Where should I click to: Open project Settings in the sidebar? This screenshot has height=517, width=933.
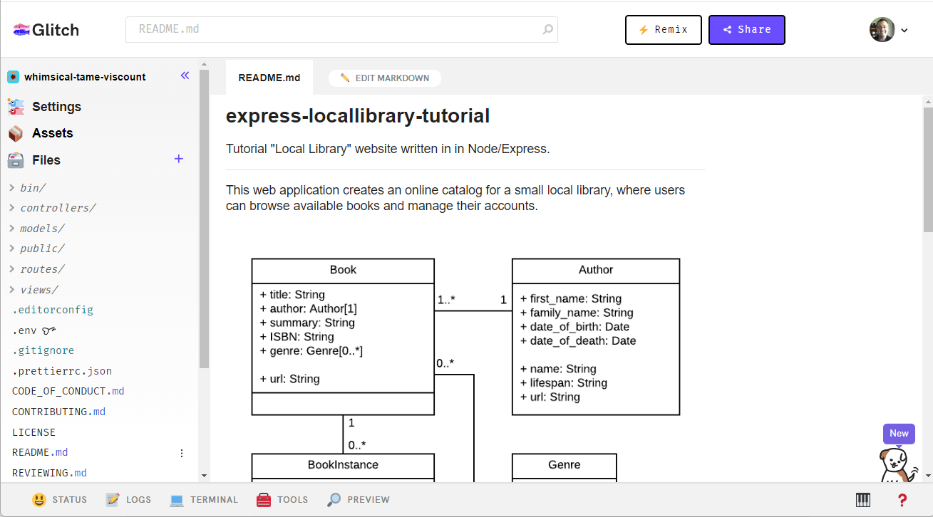(56, 106)
